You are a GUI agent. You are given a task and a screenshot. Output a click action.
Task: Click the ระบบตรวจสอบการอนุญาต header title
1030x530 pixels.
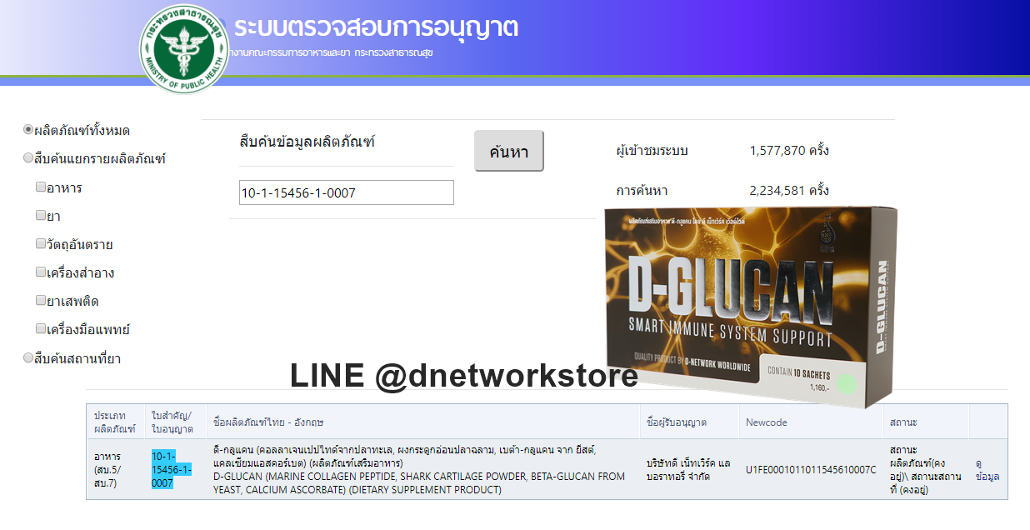[376, 27]
